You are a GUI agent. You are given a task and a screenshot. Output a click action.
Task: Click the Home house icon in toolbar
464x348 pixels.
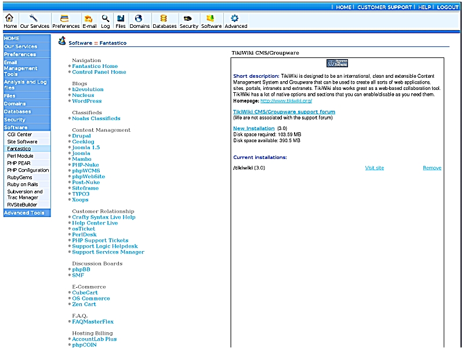tap(9, 18)
